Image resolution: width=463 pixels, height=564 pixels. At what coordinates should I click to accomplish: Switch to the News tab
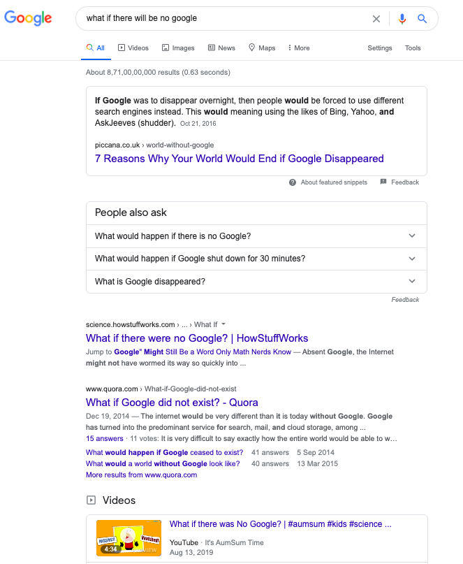[221, 48]
